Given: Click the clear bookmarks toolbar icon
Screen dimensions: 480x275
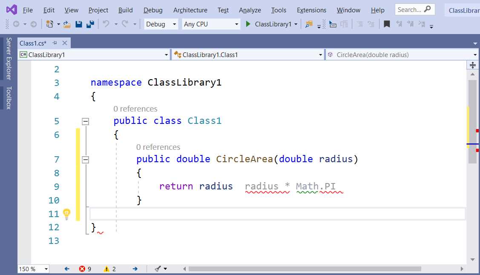Looking at the screenshot, I should (x=422, y=24).
